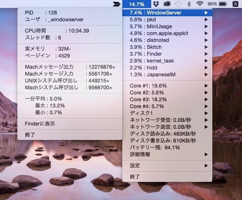The width and height of the screenshot is (242, 200).
Task: Open the Creative Cloud menu bar icon
Action: tap(167, 4)
